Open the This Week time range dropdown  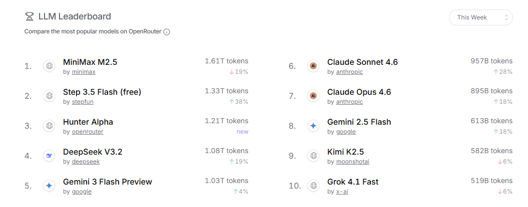pyautogui.click(x=480, y=17)
